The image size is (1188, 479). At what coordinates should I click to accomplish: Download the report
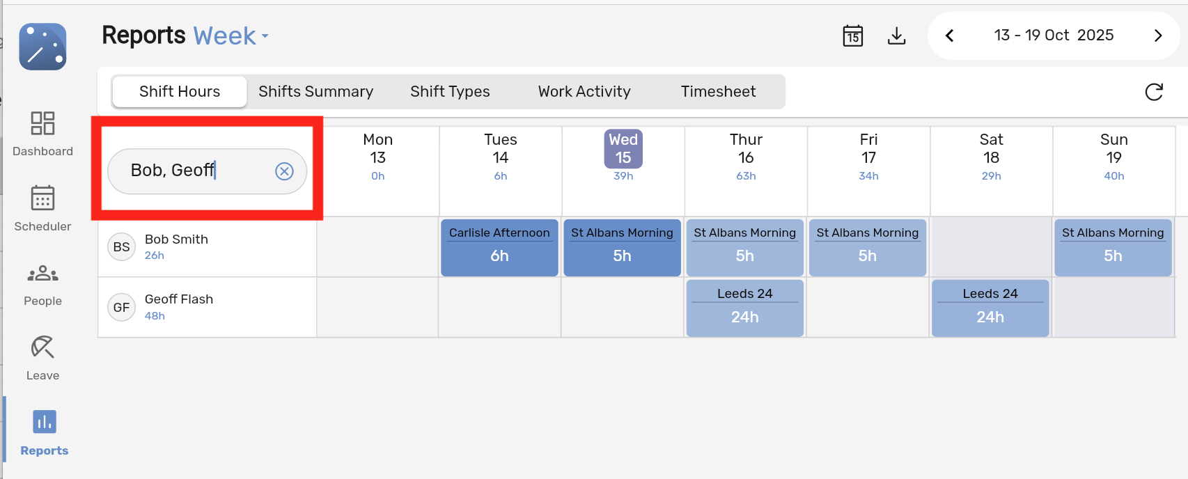click(896, 36)
